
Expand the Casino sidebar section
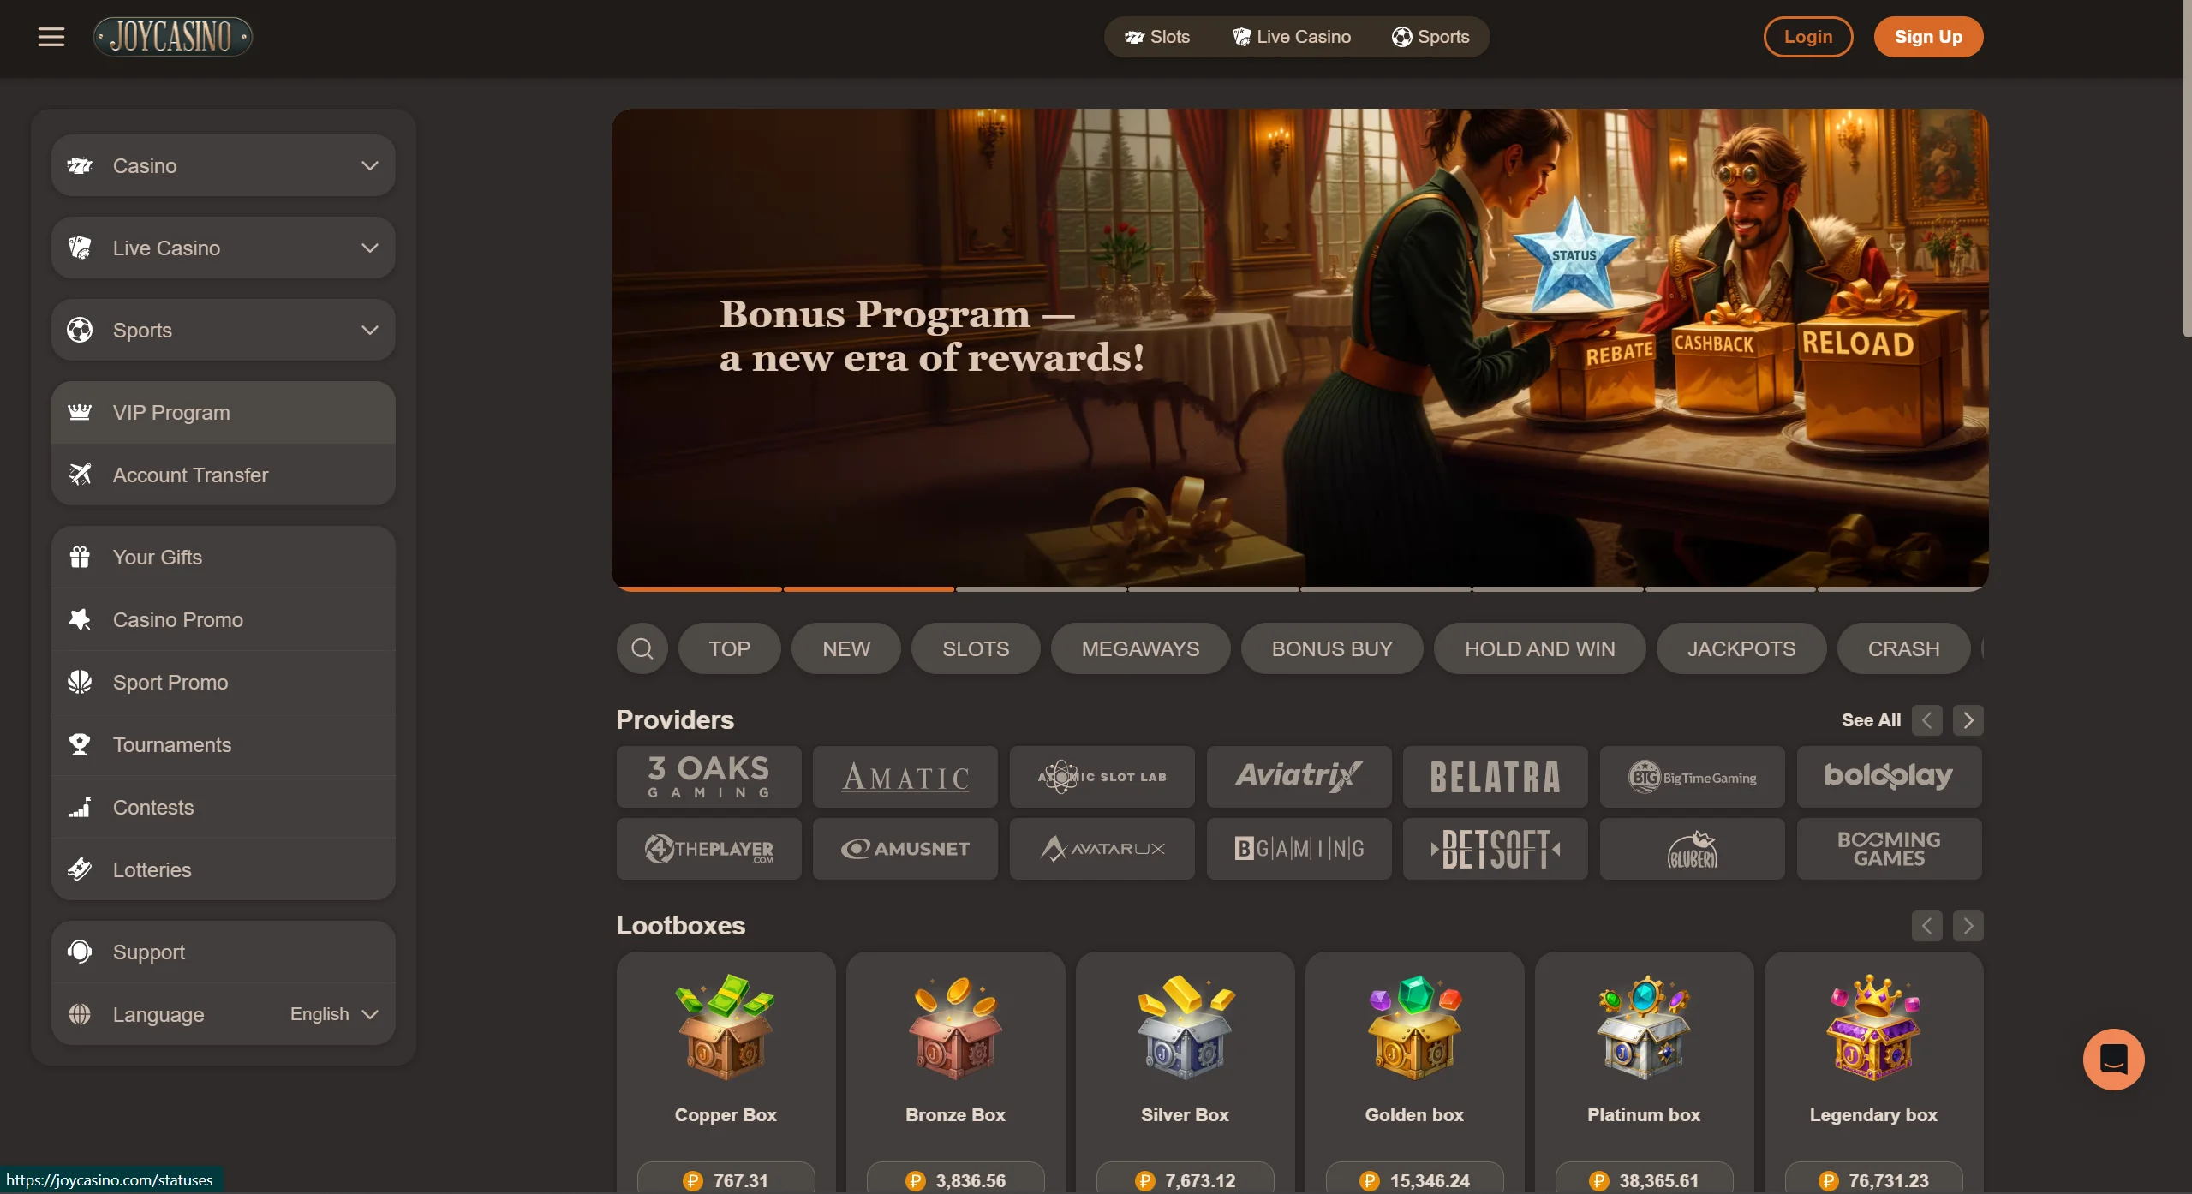(x=223, y=165)
